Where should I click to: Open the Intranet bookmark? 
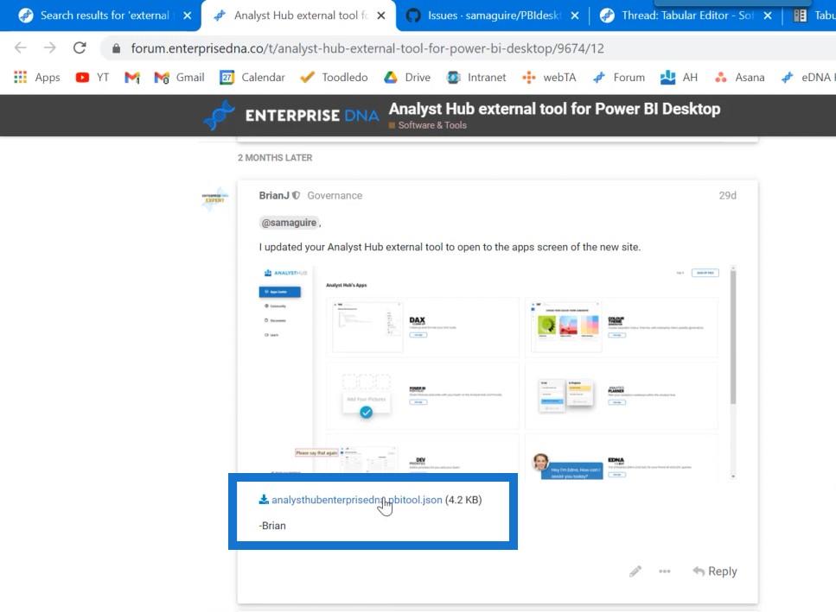point(476,77)
